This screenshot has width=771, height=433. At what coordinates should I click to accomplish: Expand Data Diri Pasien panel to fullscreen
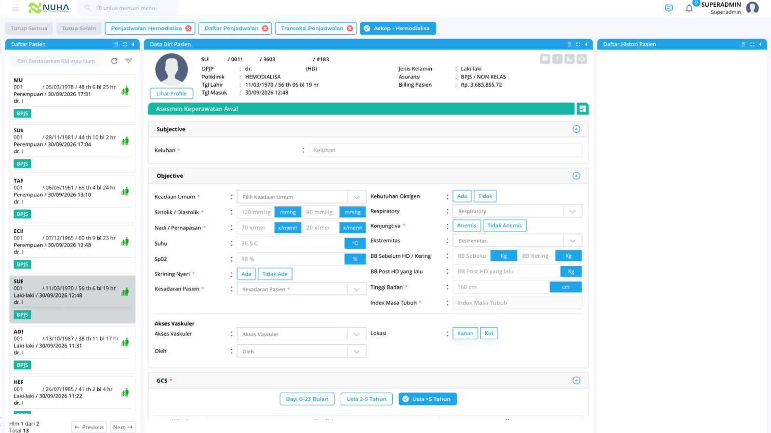pyautogui.click(x=578, y=44)
